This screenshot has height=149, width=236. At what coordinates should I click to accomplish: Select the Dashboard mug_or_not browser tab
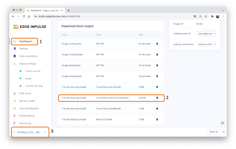(x=45, y=11)
